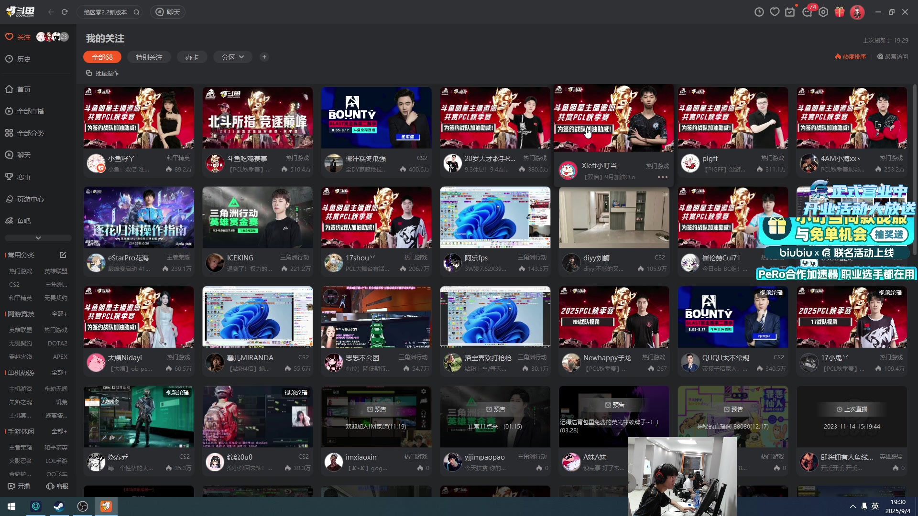Show hidden tray icons caret
The image size is (918, 516).
tap(852, 506)
